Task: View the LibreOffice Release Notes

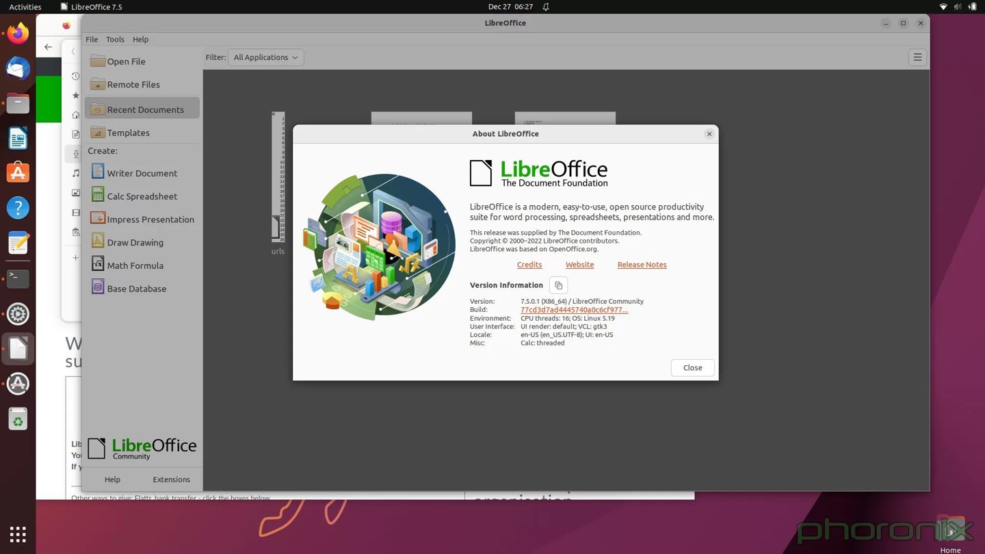Action: click(642, 265)
